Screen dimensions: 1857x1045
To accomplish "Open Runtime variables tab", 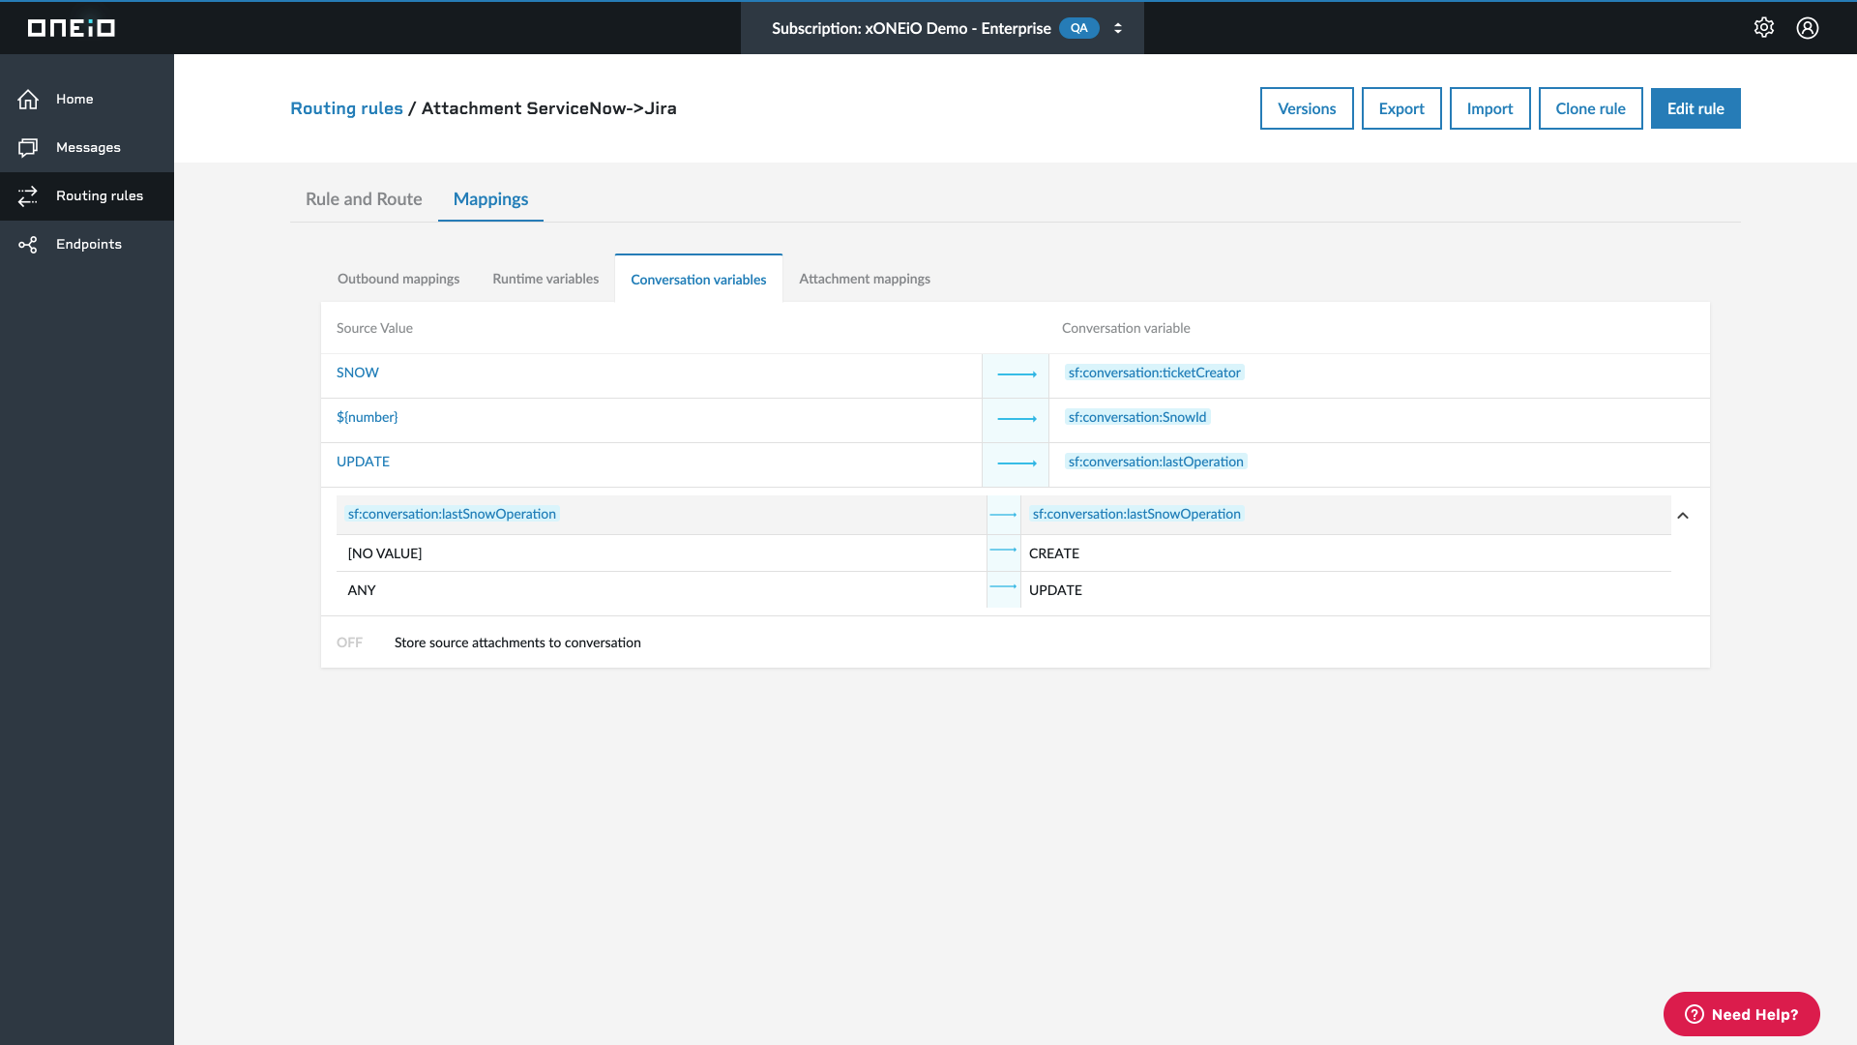I will coord(545,279).
